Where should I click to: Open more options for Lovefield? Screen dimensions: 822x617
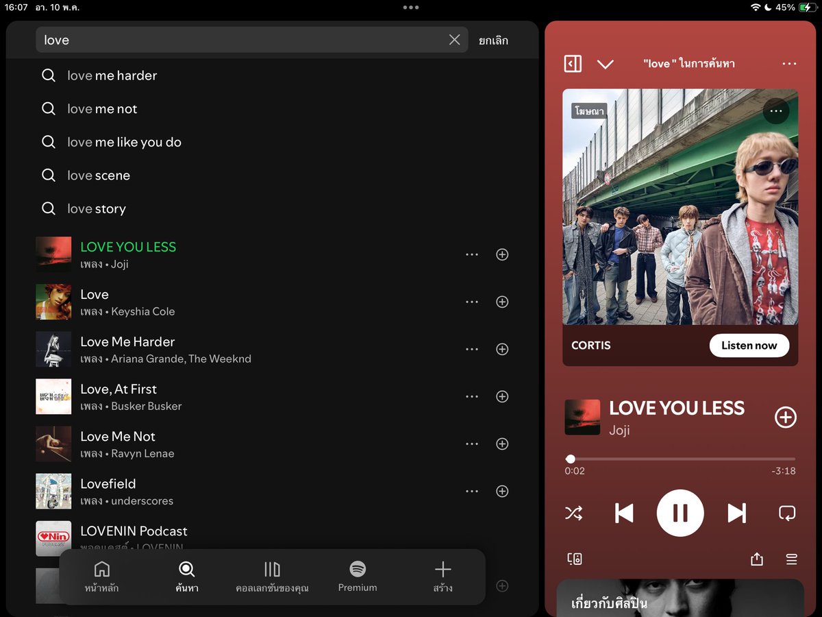pos(472,491)
